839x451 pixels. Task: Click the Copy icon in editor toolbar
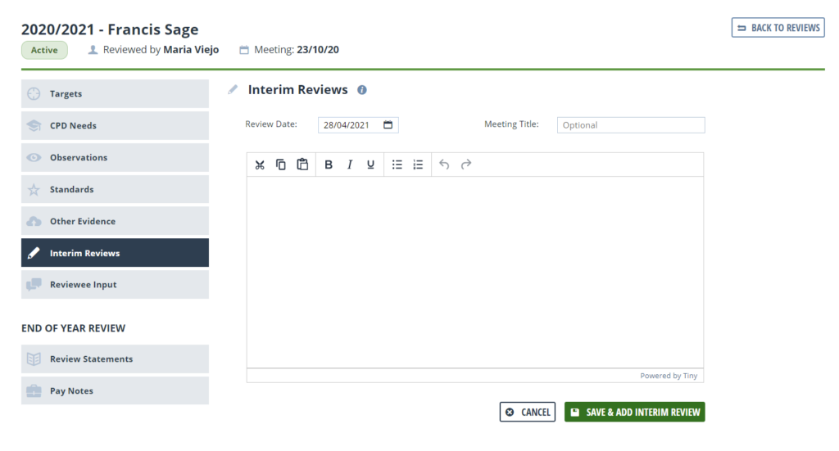(281, 165)
